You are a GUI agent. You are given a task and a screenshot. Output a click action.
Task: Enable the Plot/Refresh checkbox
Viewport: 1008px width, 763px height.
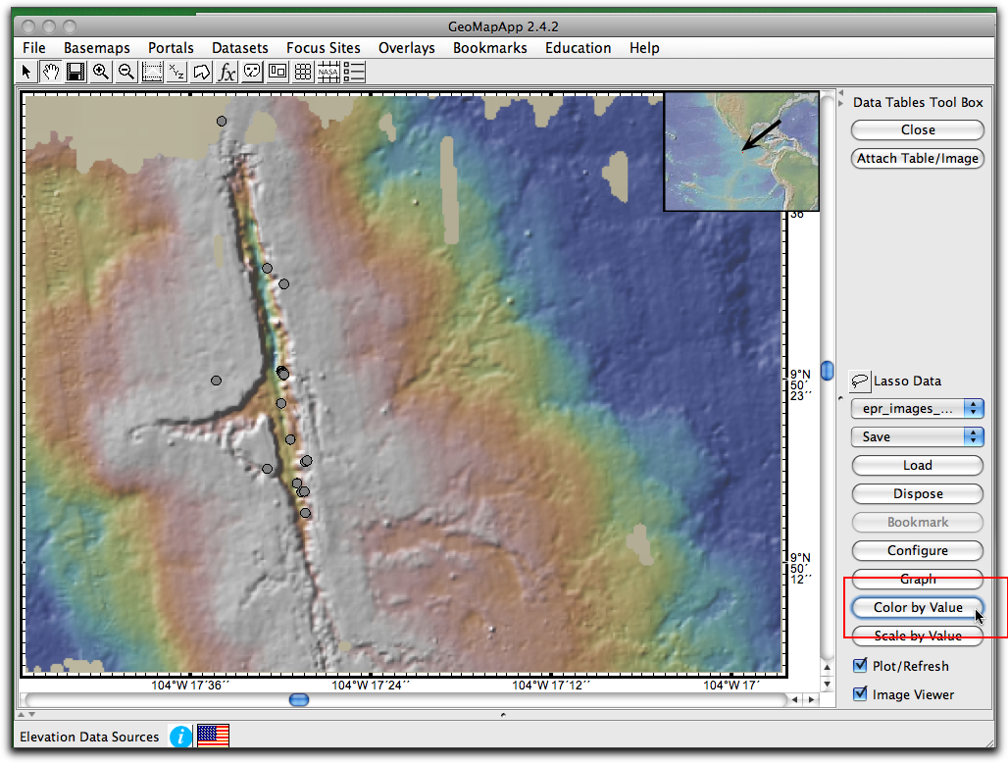pos(861,665)
